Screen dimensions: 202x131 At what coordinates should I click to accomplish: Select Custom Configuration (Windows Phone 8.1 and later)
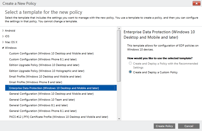43,59
